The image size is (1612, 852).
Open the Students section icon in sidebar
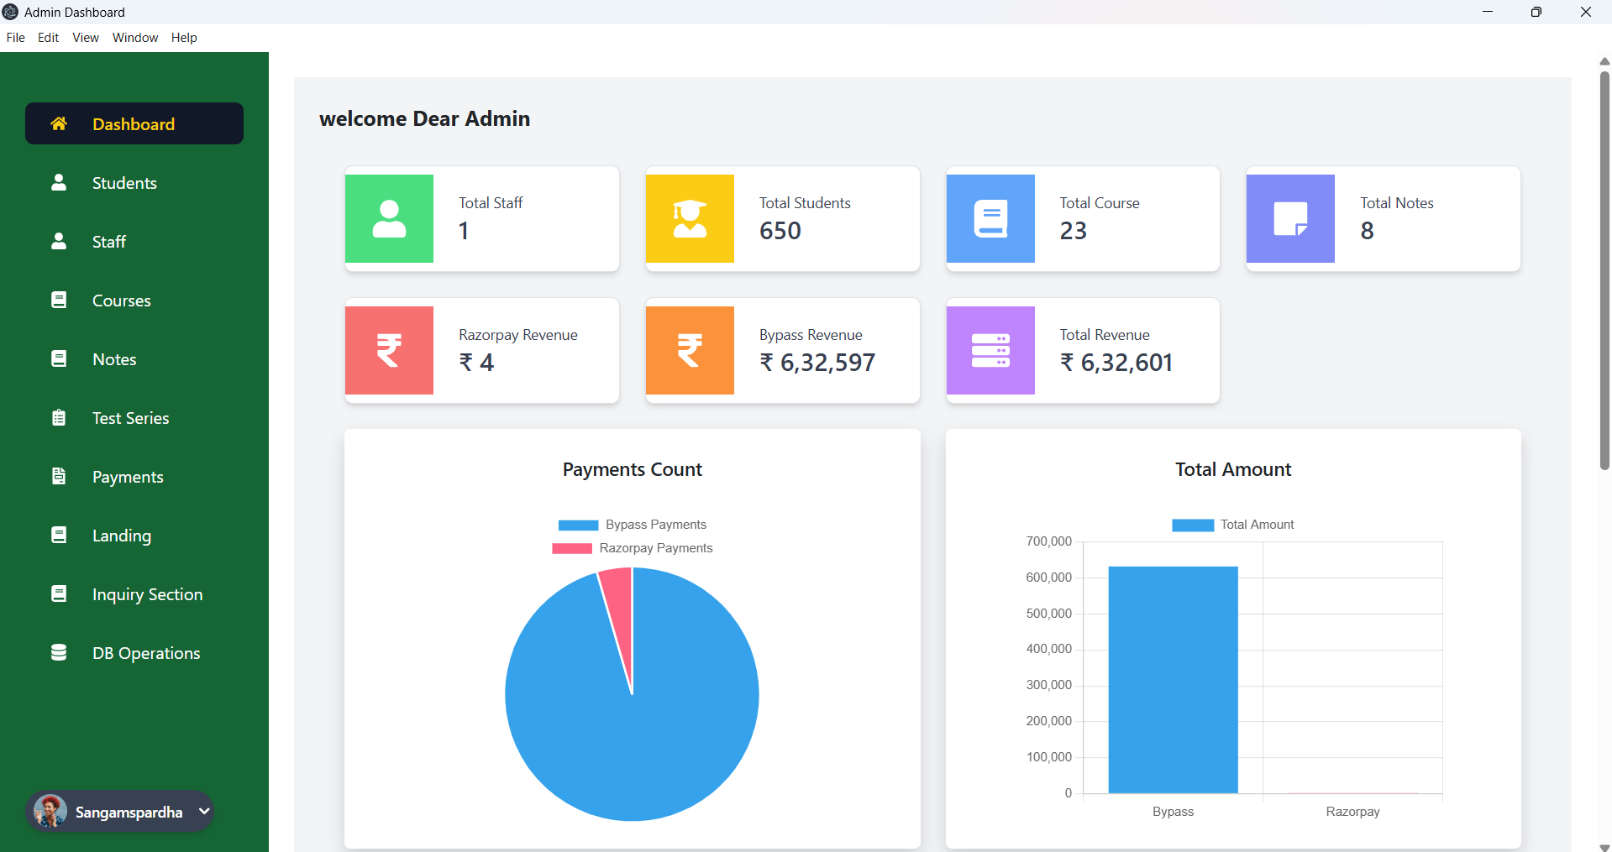pos(58,182)
